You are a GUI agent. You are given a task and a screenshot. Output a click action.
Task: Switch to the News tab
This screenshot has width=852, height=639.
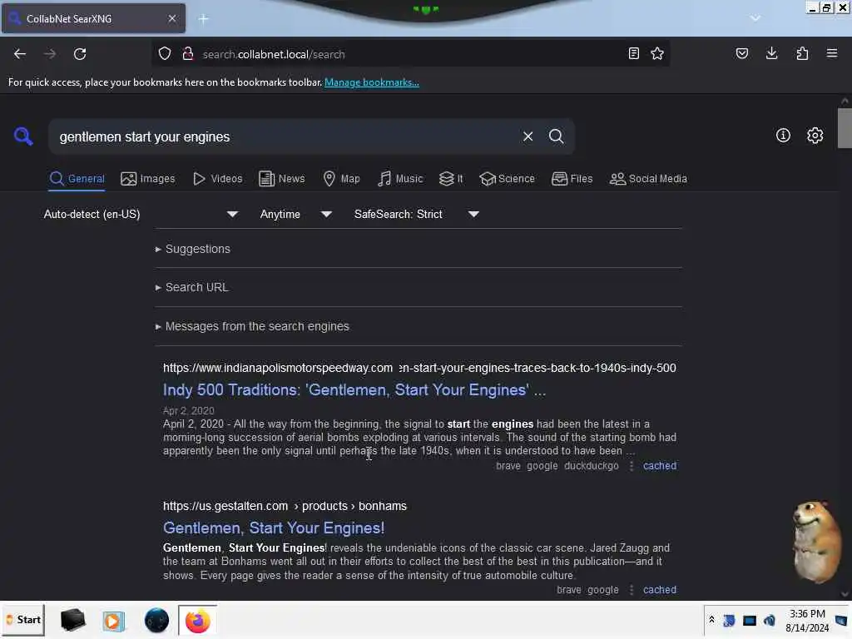pos(282,179)
